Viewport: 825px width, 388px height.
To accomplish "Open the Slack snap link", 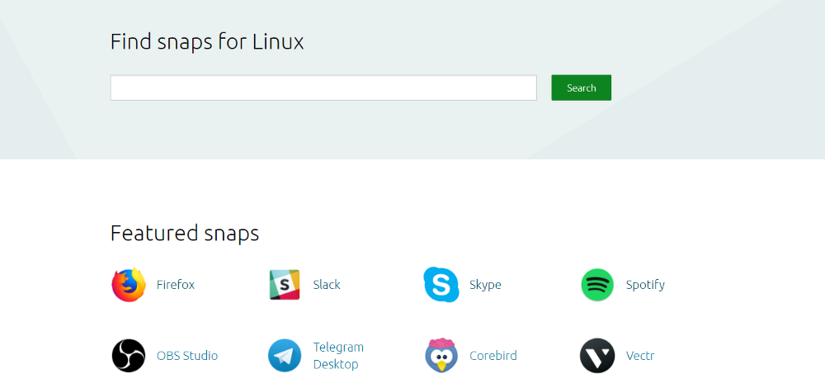I will pyautogui.click(x=327, y=285).
